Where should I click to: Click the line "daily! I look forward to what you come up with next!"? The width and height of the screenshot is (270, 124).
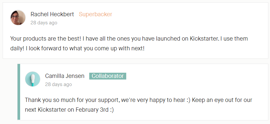(77, 48)
